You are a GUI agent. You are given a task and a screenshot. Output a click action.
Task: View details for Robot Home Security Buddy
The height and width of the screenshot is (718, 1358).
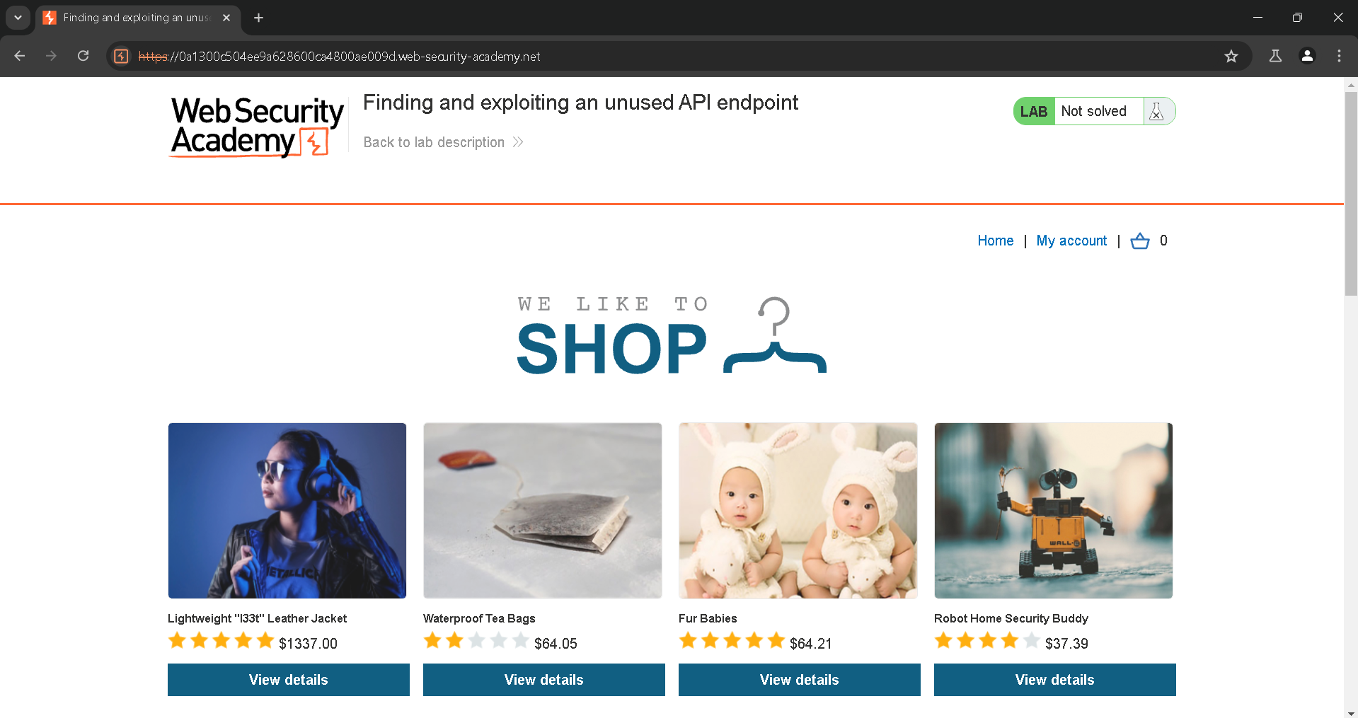coord(1054,680)
